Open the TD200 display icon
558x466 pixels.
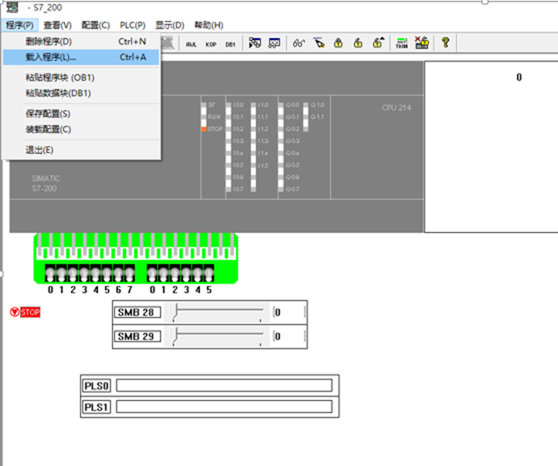(x=402, y=43)
